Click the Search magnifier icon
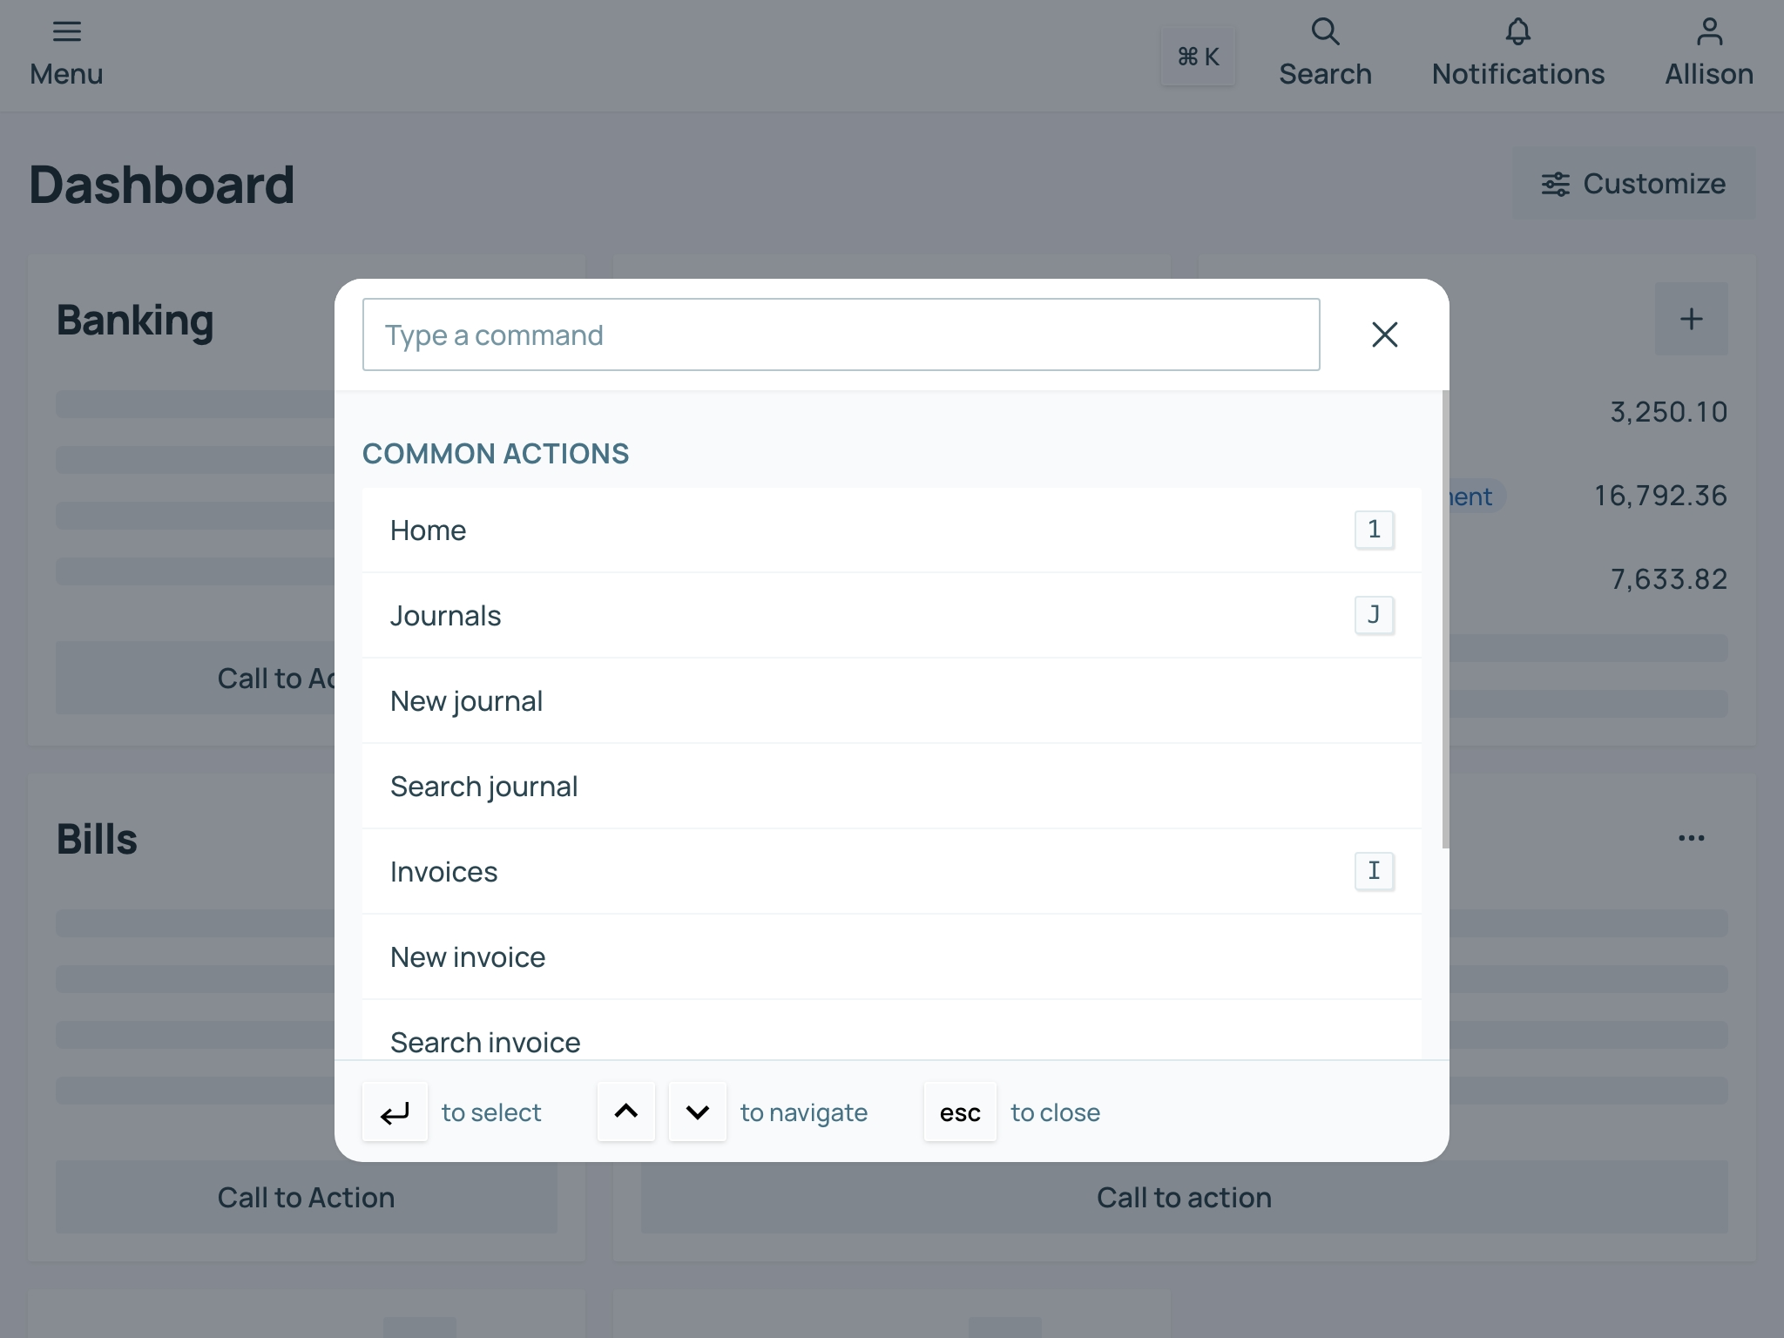 (x=1325, y=32)
